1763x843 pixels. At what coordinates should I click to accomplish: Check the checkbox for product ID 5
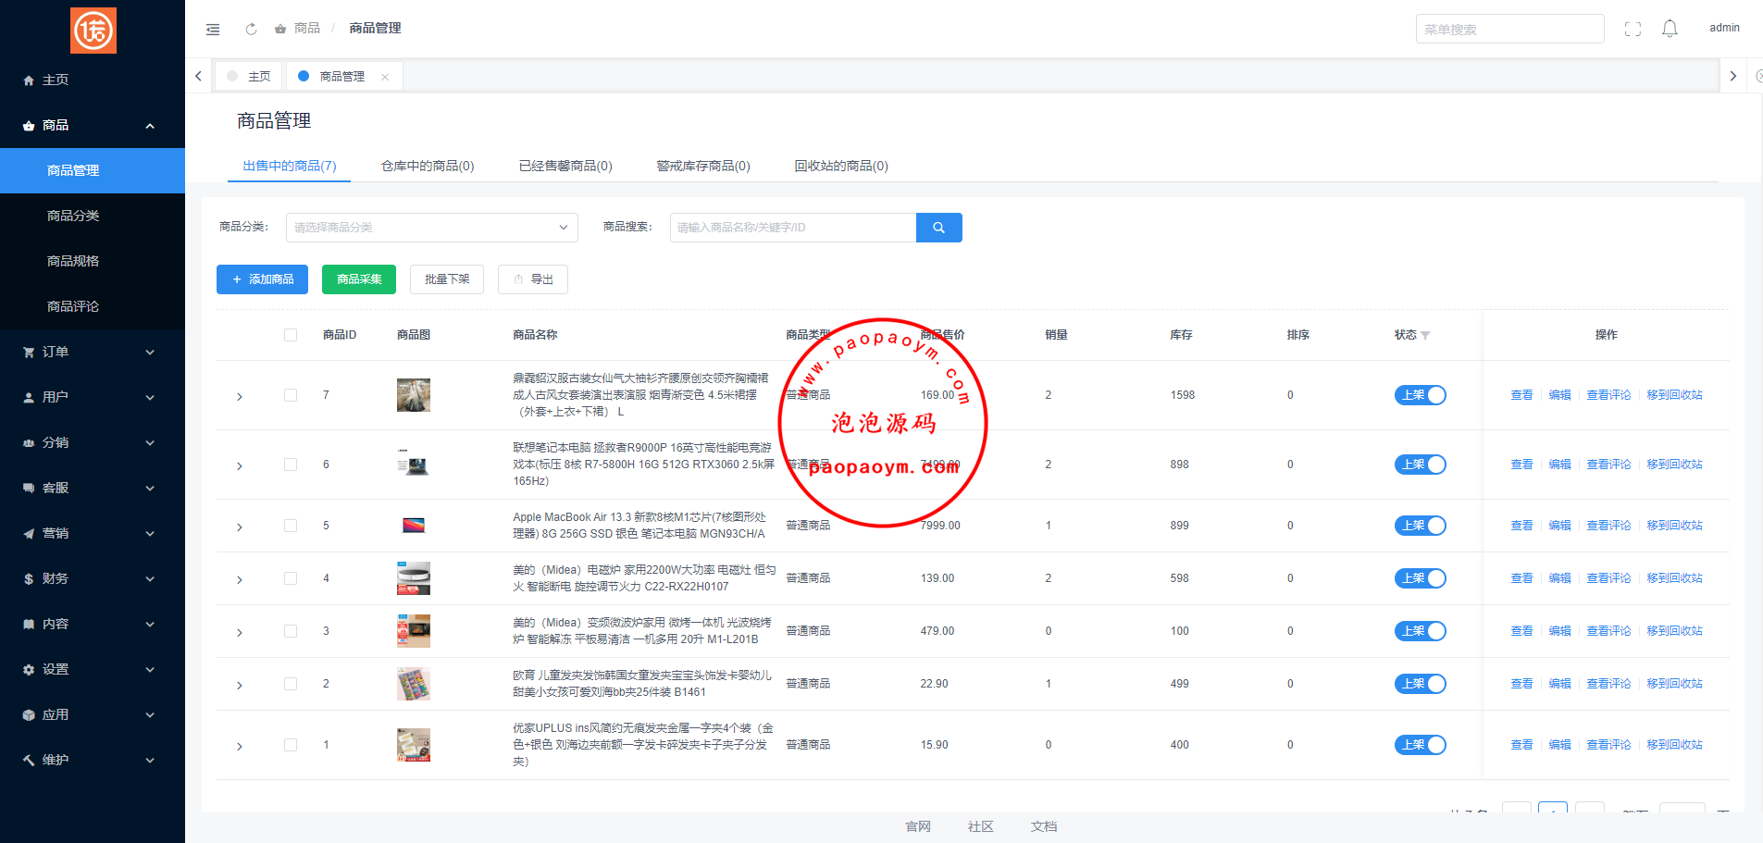[291, 526]
